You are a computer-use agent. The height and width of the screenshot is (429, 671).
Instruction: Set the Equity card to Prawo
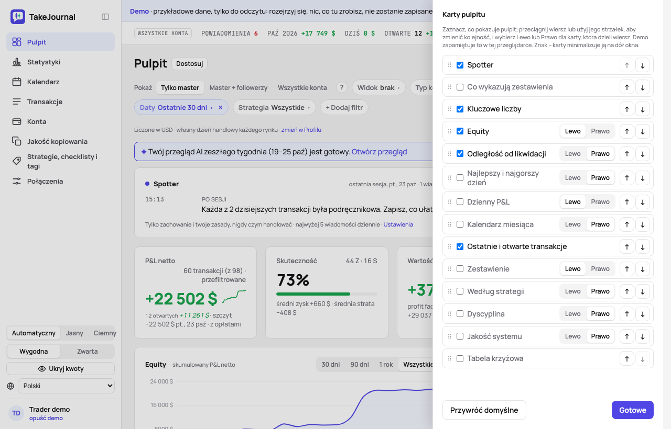click(600, 131)
